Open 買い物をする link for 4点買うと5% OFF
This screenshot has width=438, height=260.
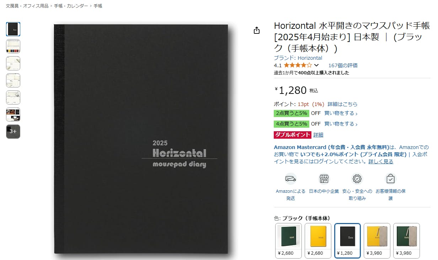(341, 124)
